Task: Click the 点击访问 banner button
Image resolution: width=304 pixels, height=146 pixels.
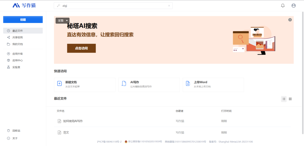Action: coord(81,48)
